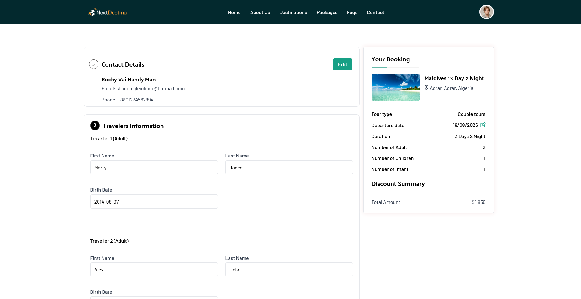Edit the departure date via pencil icon
Image resolution: width=581 pixels, height=299 pixels.
point(483,125)
